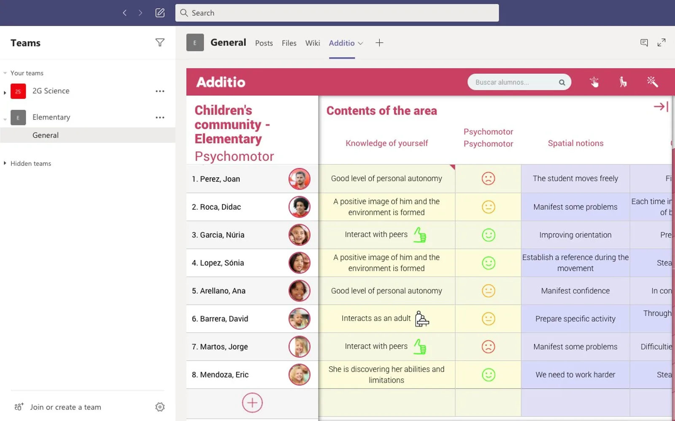
Task: Open the manage teams gear icon
Action: (x=160, y=407)
